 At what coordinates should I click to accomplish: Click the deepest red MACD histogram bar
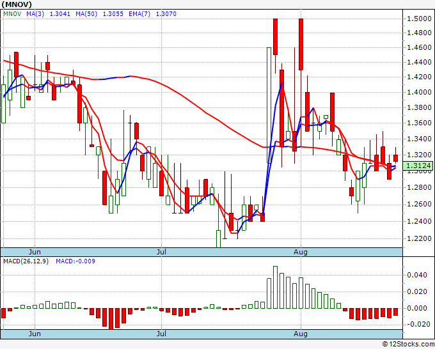[111, 319]
